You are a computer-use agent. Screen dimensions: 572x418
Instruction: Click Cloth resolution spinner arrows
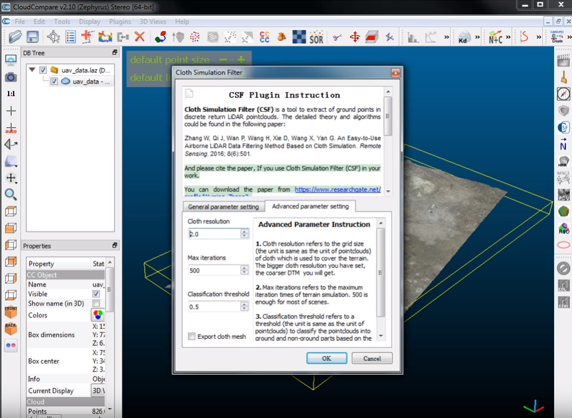tap(245, 234)
